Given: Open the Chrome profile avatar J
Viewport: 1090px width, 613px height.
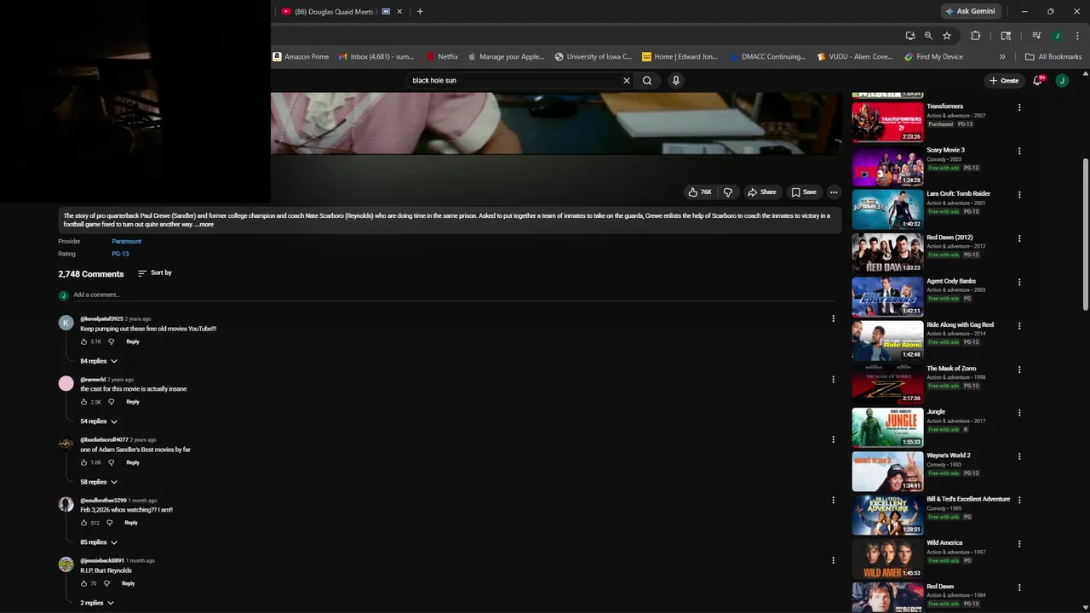Looking at the screenshot, I should (1057, 36).
